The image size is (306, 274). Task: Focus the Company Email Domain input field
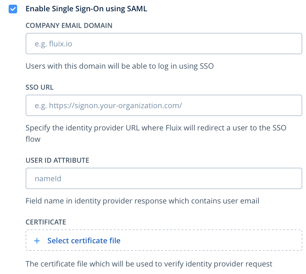[x=164, y=44]
